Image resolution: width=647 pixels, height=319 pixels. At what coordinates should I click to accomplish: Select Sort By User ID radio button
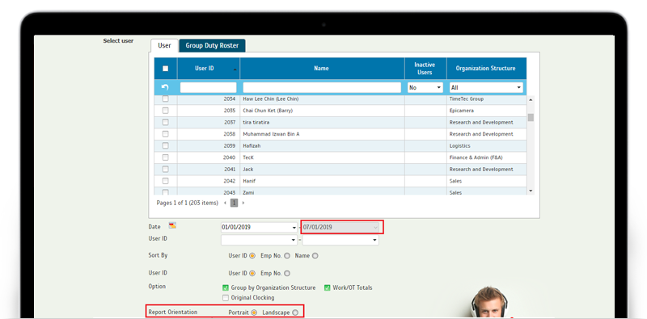point(252,255)
